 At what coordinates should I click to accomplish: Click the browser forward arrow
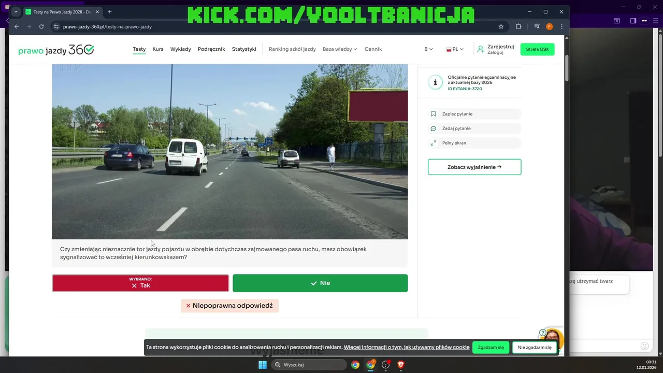click(x=29, y=26)
